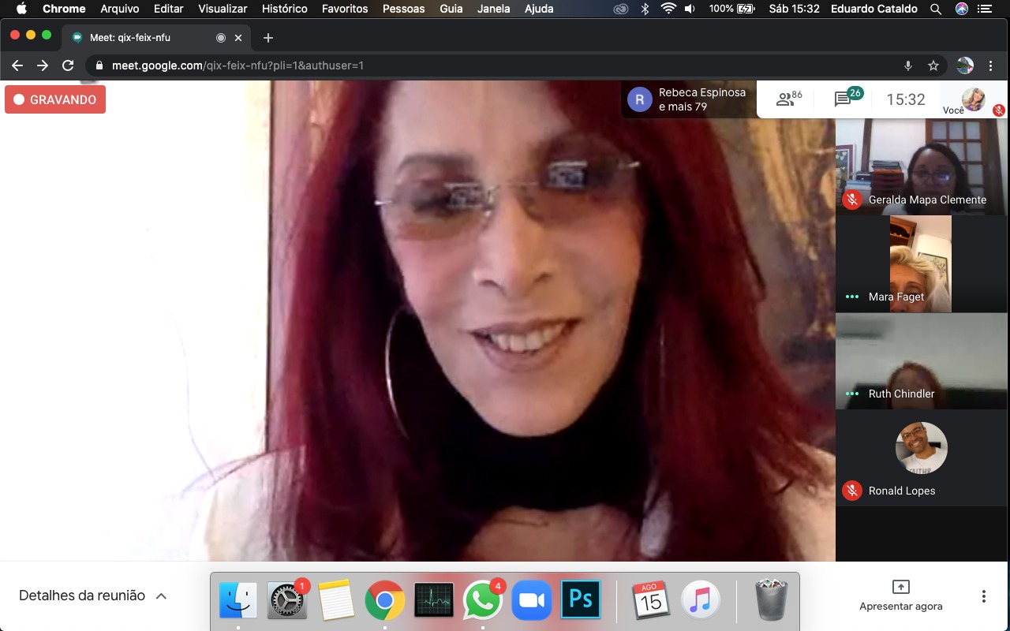Open Music app from the Dock
This screenshot has width=1010, height=631.
tap(700, 600)
